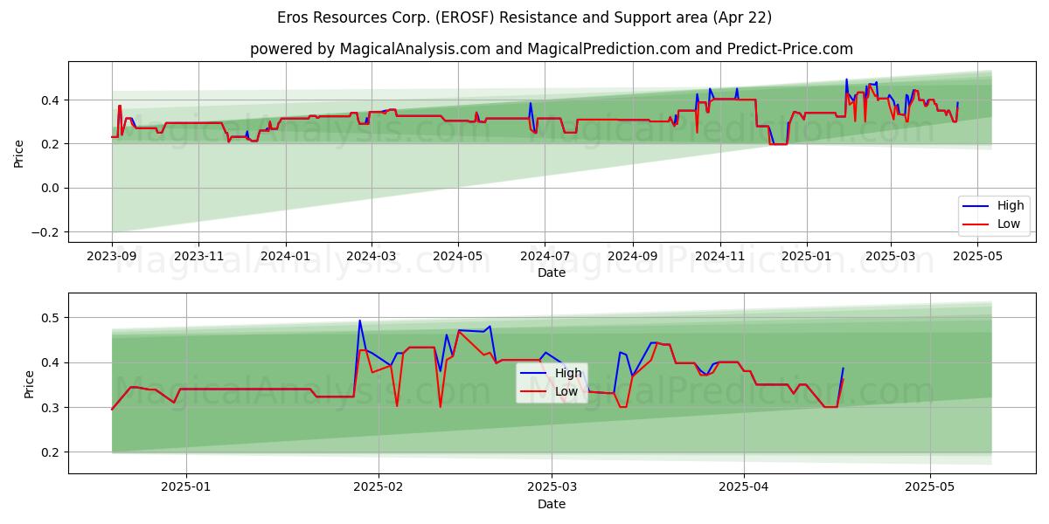Viewport: 1049px width, 524px height.
Task: Click the top chart '2024-11' date label
Action: coord(719,258)
